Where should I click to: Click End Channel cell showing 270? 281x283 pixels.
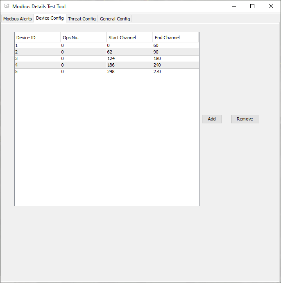click(176, 71)
